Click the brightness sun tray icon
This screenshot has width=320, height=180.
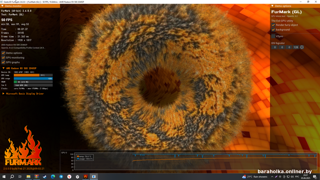280,177
